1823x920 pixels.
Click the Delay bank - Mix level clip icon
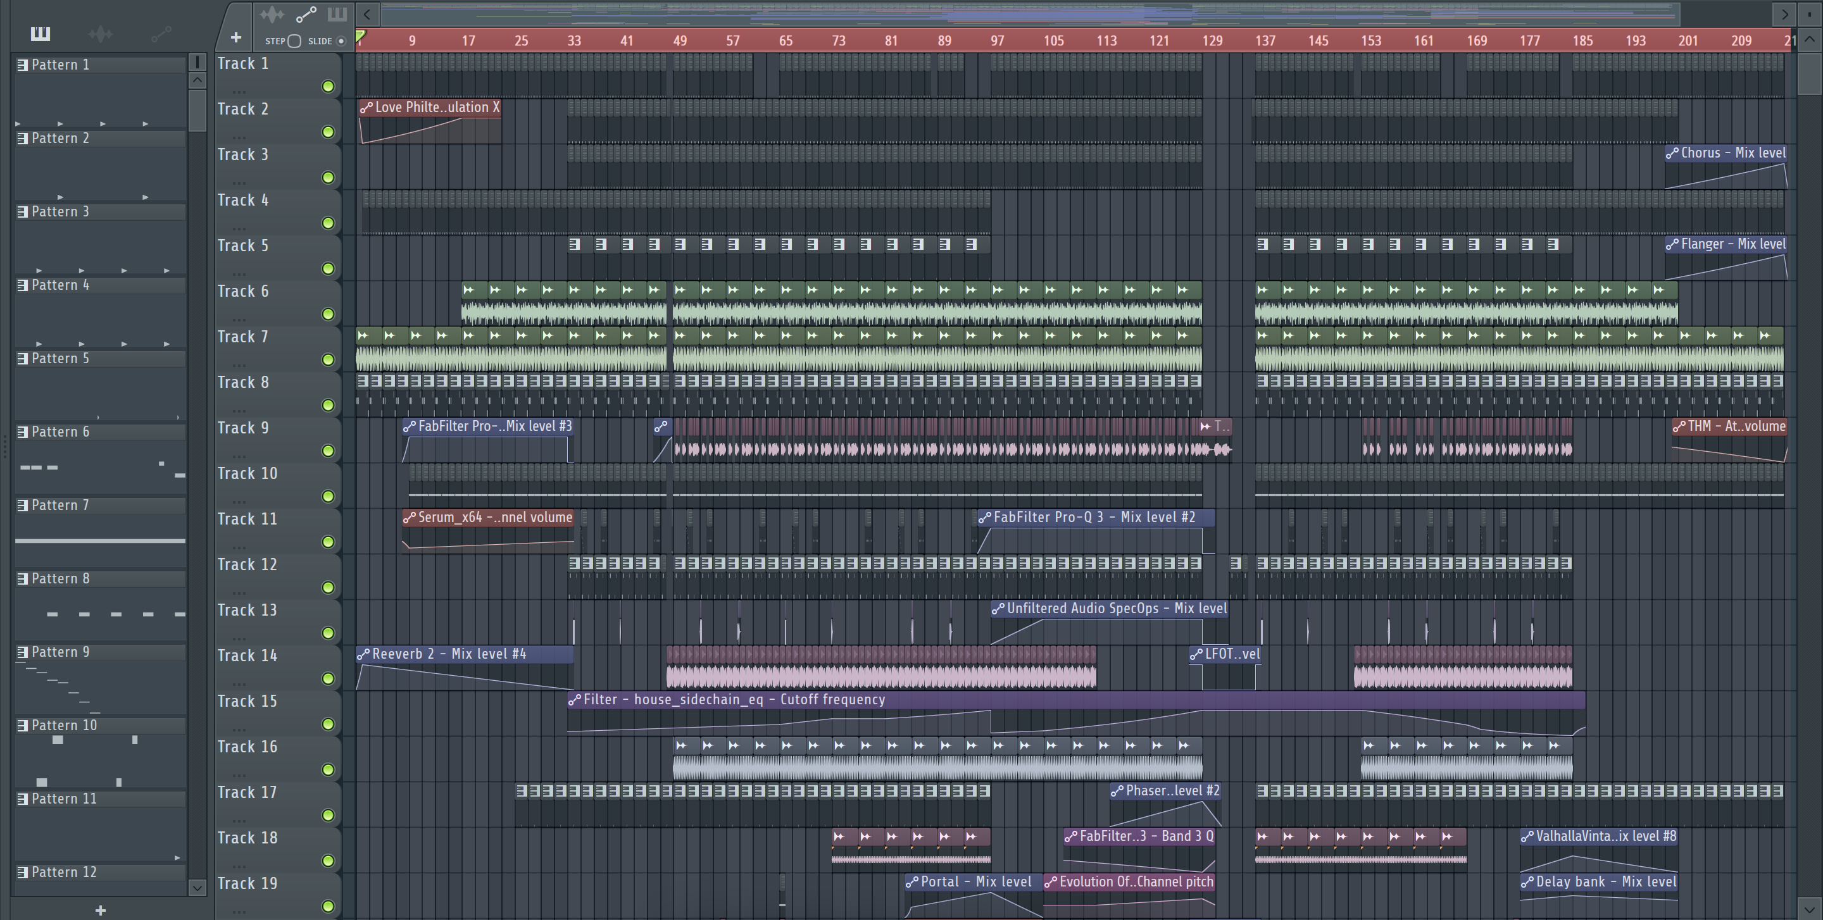pyautogui.click(x=1527, y=883)
